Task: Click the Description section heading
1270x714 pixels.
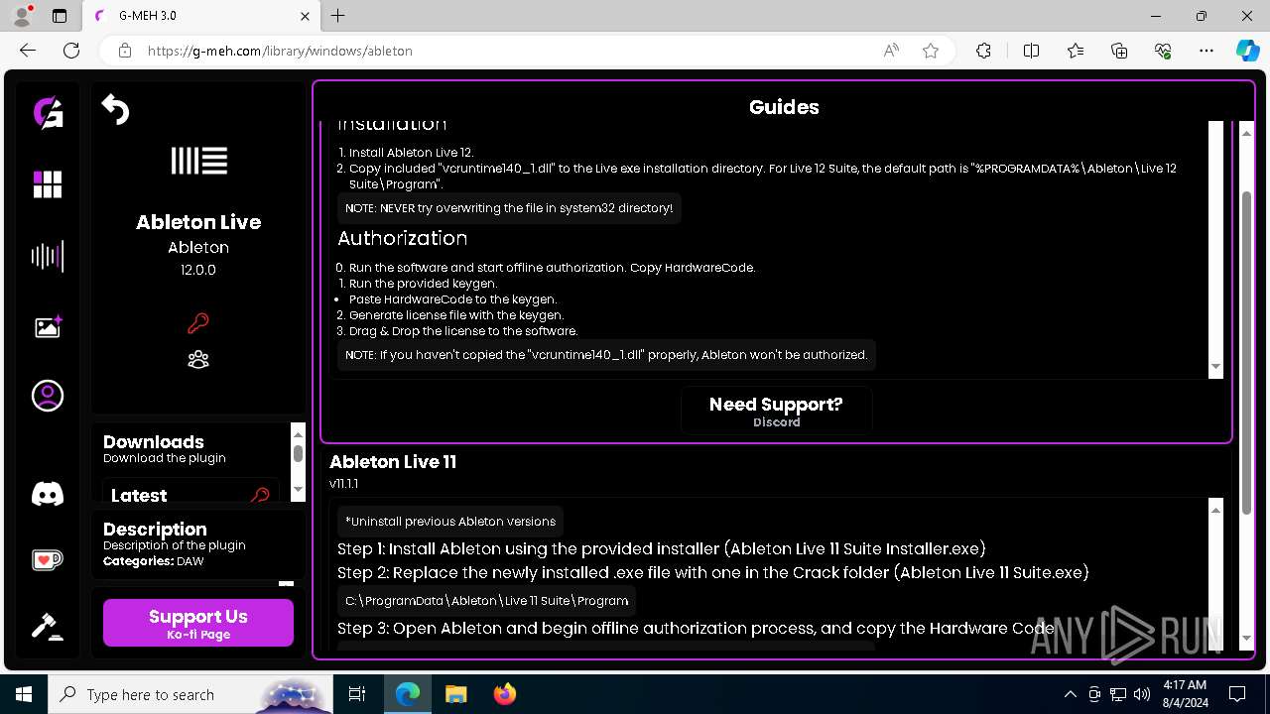Action: pos(155,530)
